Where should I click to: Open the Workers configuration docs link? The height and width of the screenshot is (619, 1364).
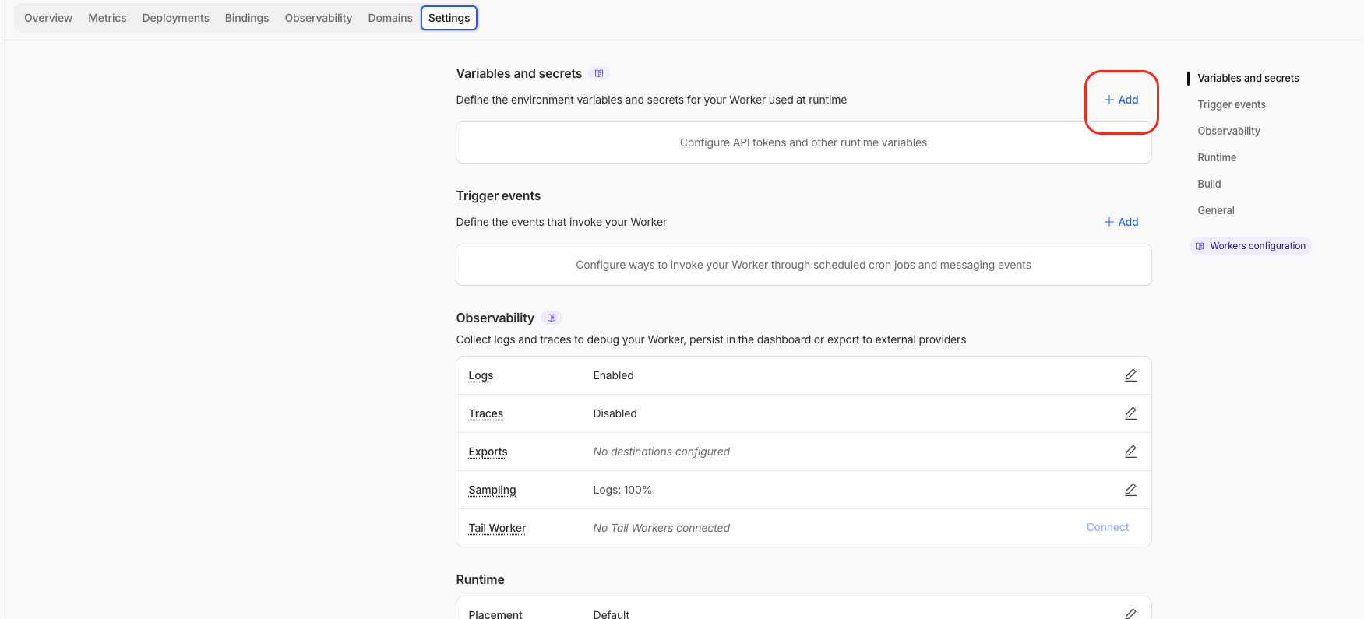coord(1250,246)
